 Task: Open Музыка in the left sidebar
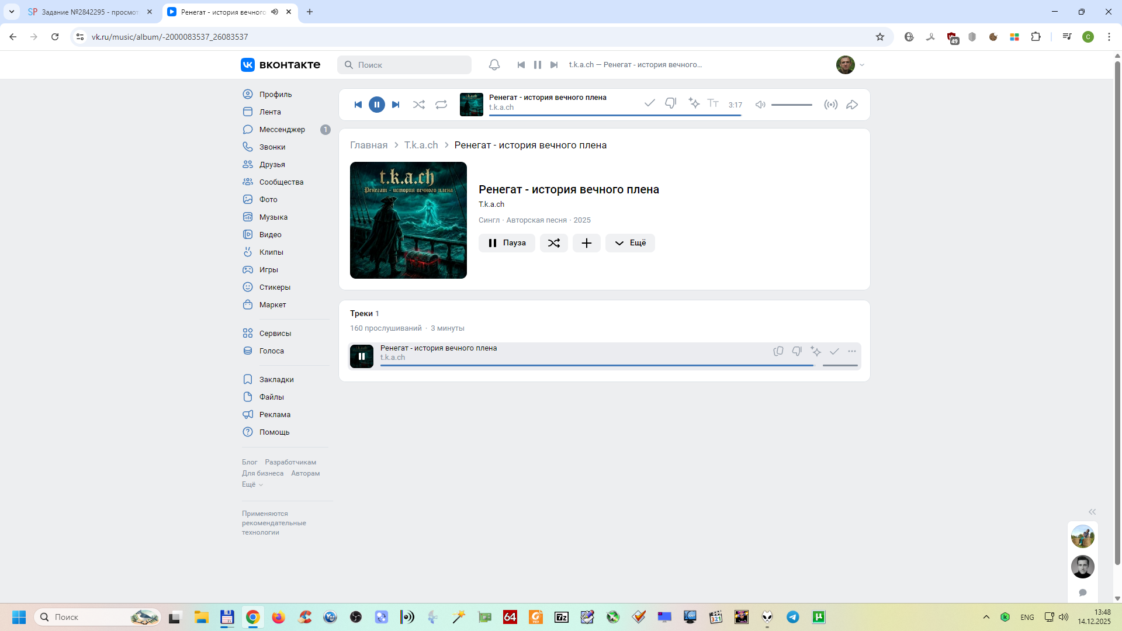click(x=273, y=217)
